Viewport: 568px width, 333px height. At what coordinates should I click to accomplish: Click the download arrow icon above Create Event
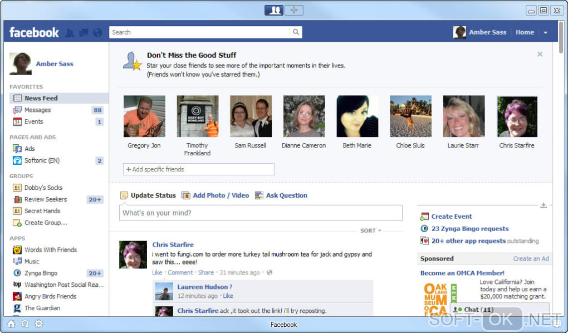pos(543,205)
